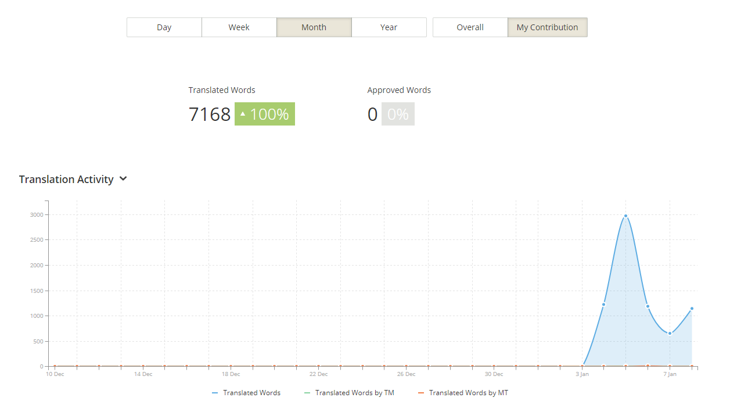Click the 18 Dec axis label
Image resolution: width=730 pixels, height=419 pixels.
(x=231, y=374)
